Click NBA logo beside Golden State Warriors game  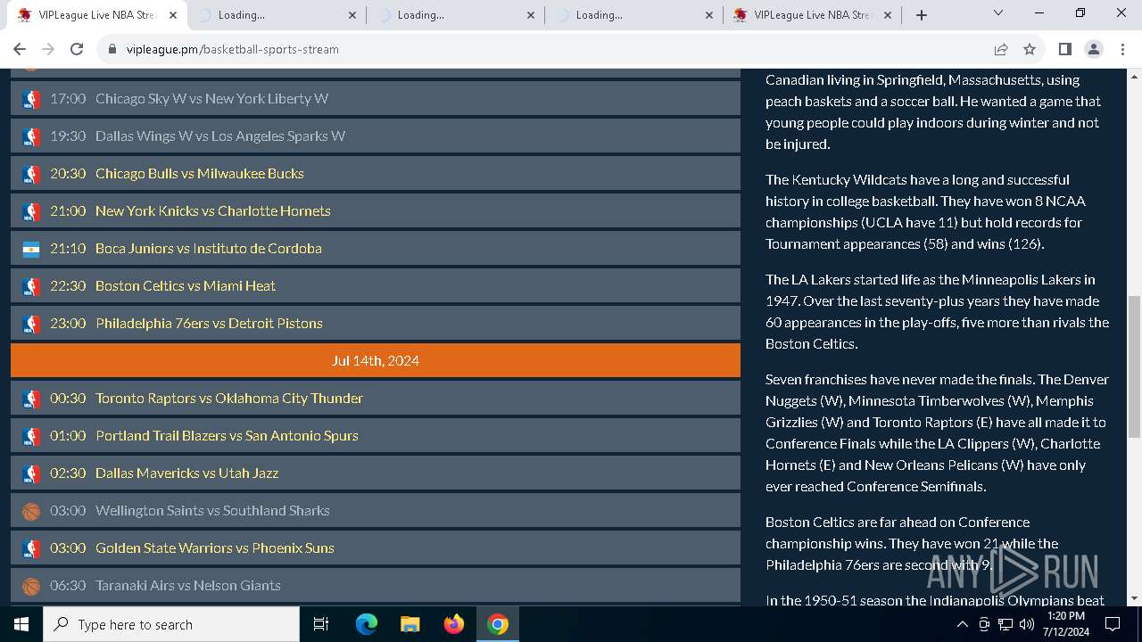click(x=31, y=548)
